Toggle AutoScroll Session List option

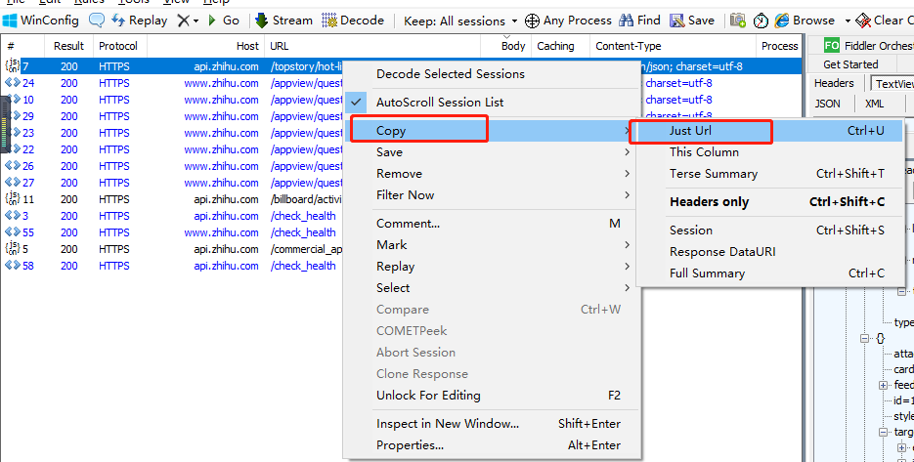tap(440, 103)
